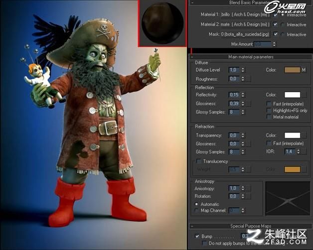
Task: Select the Interactive radio for Mask
Action: [x=283, y=34]
